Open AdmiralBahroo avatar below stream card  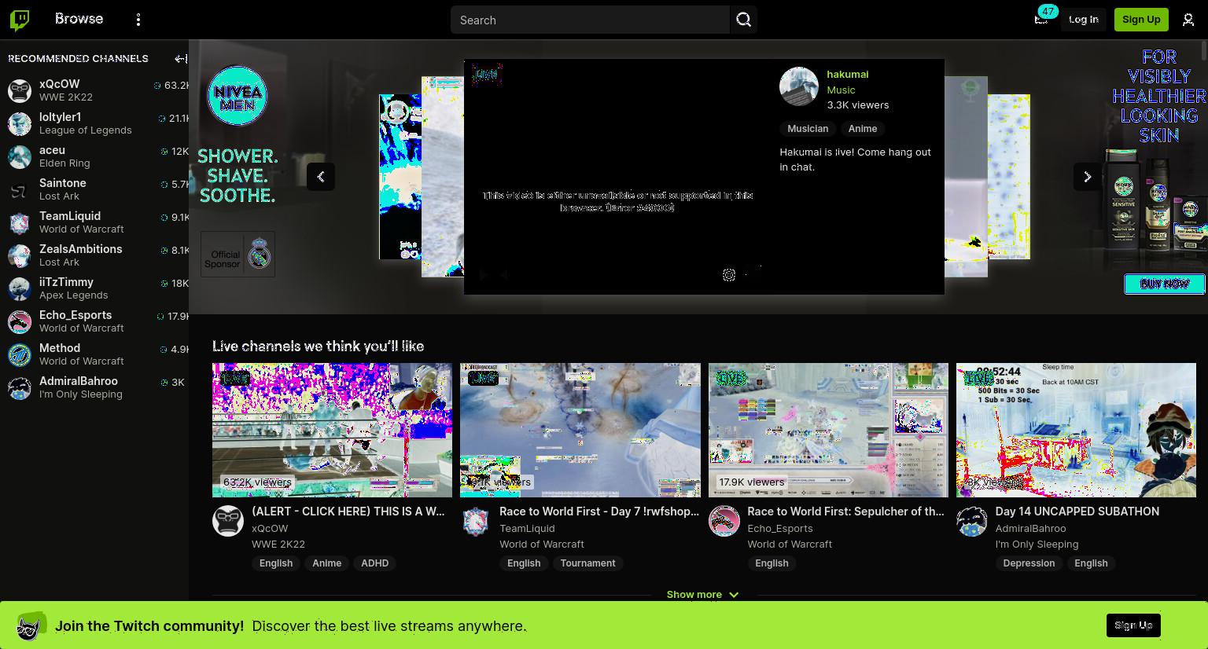pyautogui.click(x=972, y=521)
